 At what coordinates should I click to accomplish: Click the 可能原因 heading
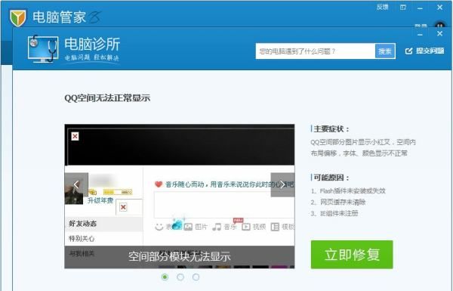click(331, 178)
